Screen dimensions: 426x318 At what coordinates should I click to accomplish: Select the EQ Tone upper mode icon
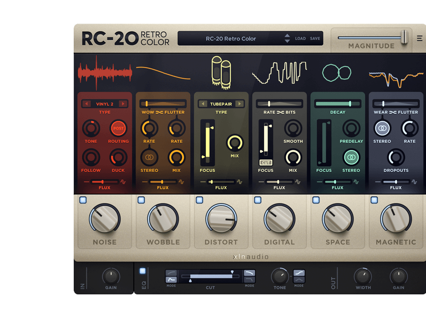pyautogui.click(x=299, y=273)
